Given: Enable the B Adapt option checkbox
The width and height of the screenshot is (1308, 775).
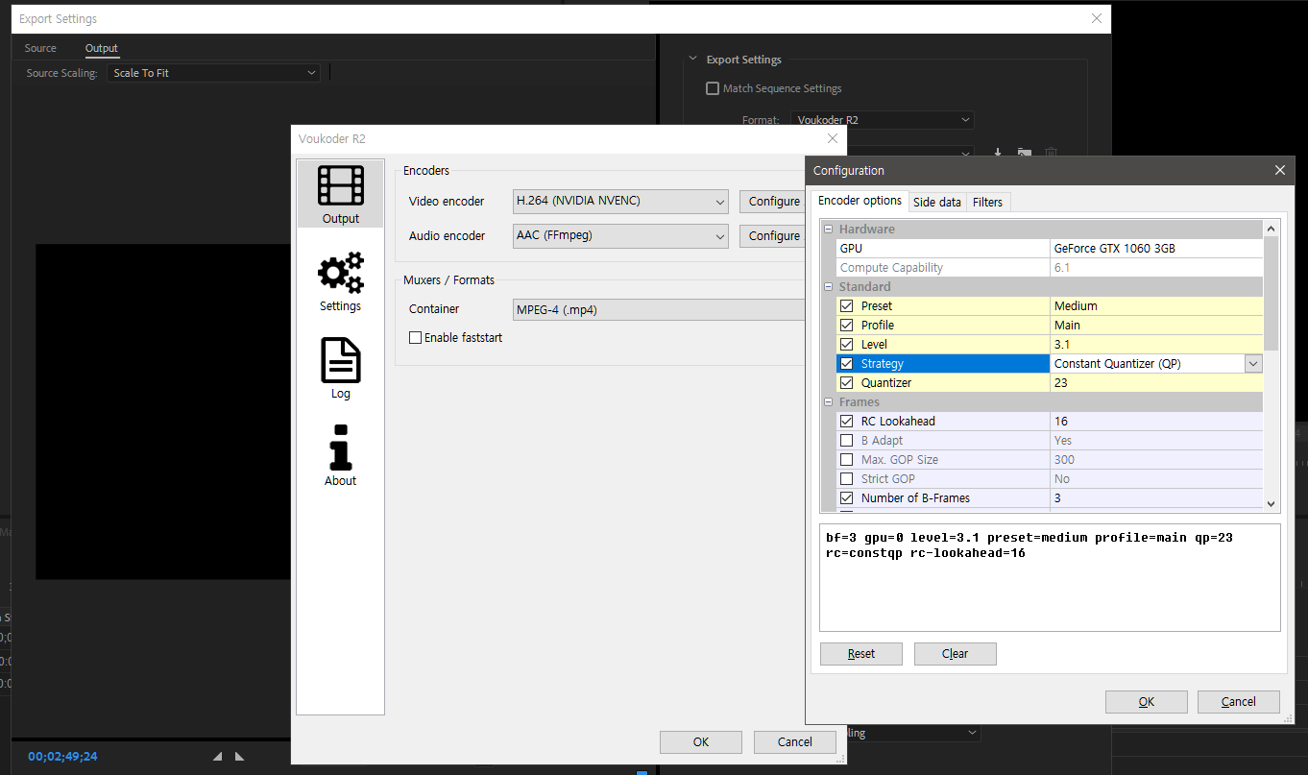Looking at the screenshot, I should click(x=846, y=441).
